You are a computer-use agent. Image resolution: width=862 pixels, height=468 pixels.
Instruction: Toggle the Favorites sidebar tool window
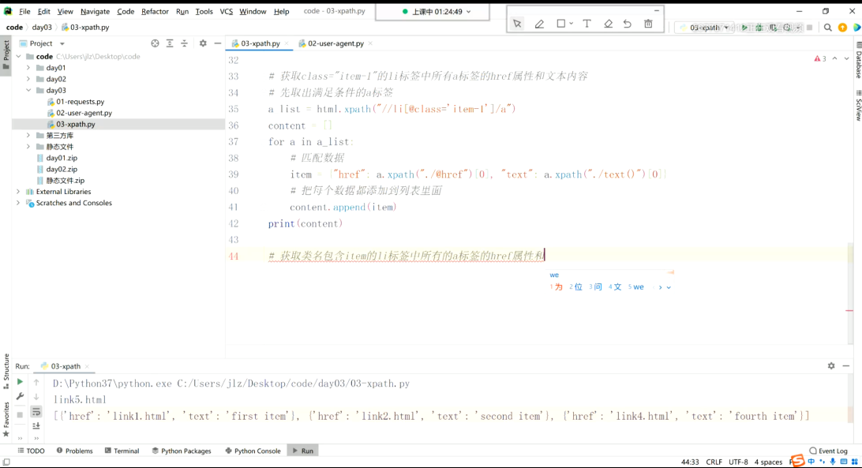pyautogui.click(x=6, y=419)
